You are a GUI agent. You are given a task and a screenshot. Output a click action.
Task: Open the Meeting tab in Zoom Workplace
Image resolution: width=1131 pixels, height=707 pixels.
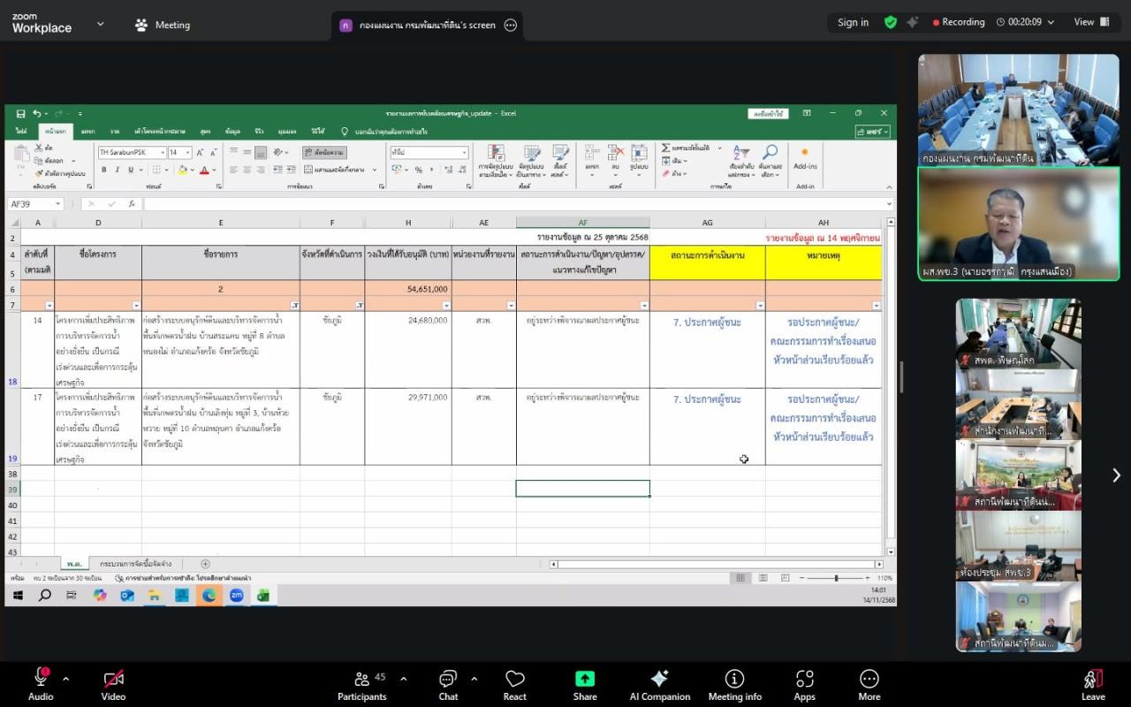[x=163, y=25]
